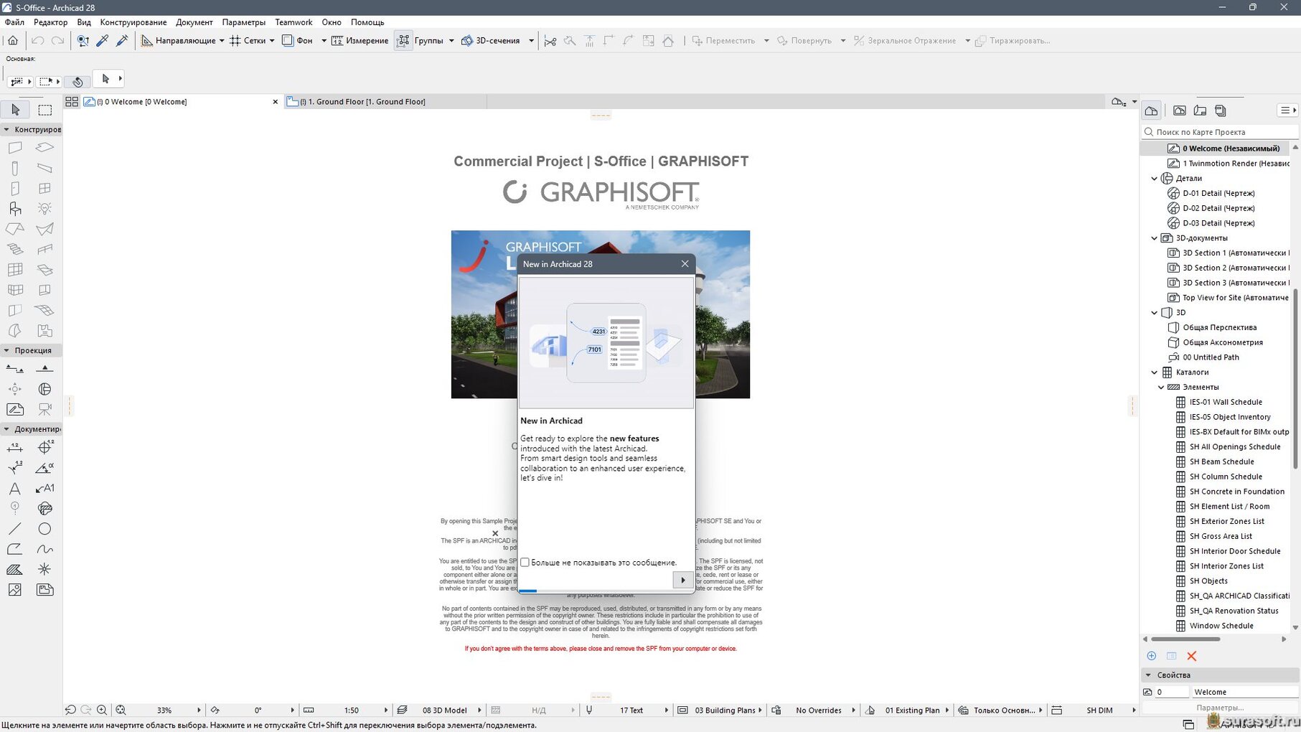Select the Arrow selection tool in toolbox
1301x732 pixels.
[x=15, y=110]
